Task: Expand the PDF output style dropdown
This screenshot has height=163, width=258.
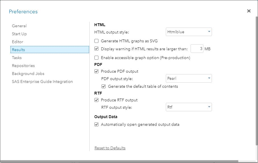Action: click(x=189, y=78)
